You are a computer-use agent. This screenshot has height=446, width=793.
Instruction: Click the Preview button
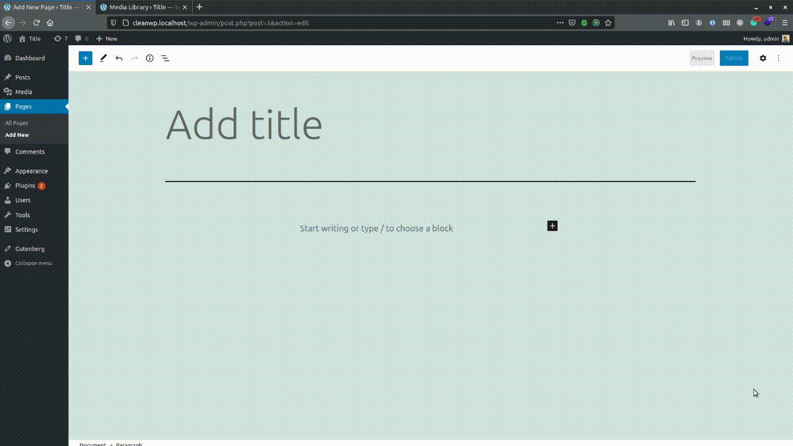[x=702, y=58]
